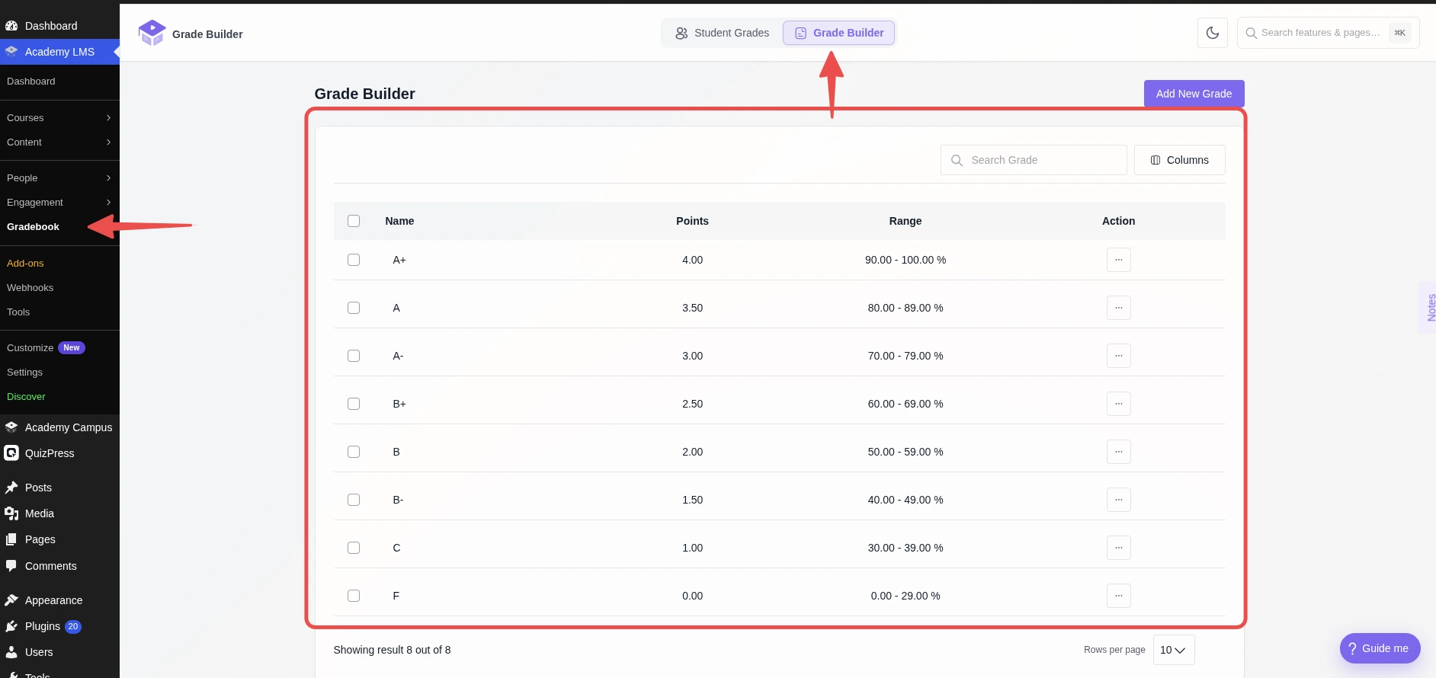Focus the Search features & pages box

(1328, 33)
